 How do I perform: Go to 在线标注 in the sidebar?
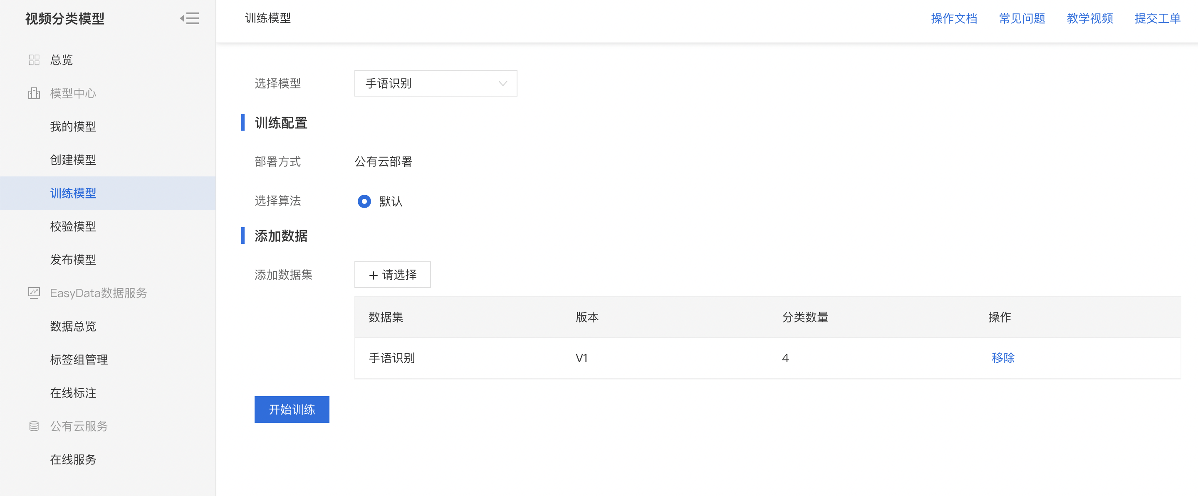[73, 393]
